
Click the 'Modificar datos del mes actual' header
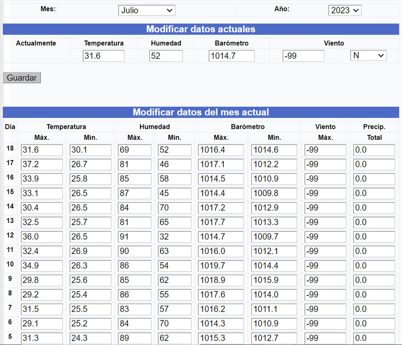201,112
